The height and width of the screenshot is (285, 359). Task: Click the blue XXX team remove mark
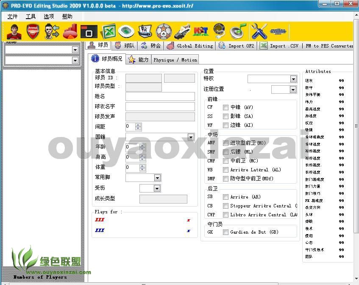tap(189, 231)
